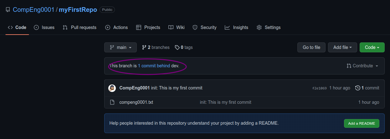Open the f2e1069 commit hash link

(x=319, y=88)
